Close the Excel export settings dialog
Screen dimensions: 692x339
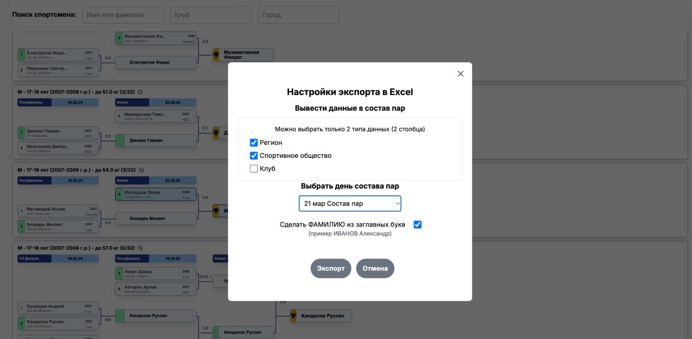(461, 74)
